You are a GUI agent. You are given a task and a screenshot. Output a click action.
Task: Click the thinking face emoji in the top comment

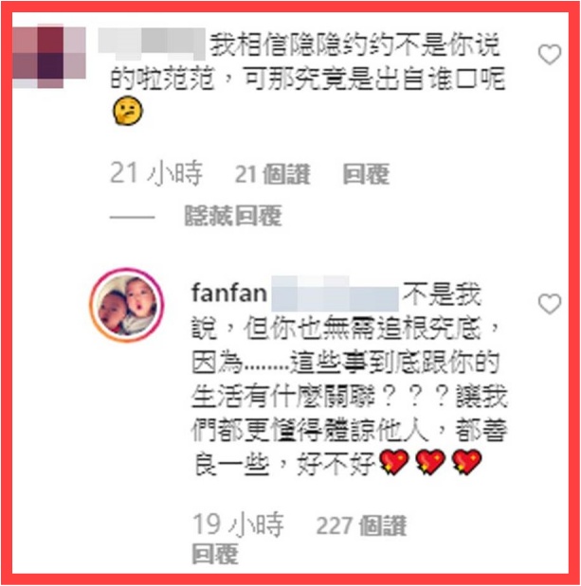128,111
